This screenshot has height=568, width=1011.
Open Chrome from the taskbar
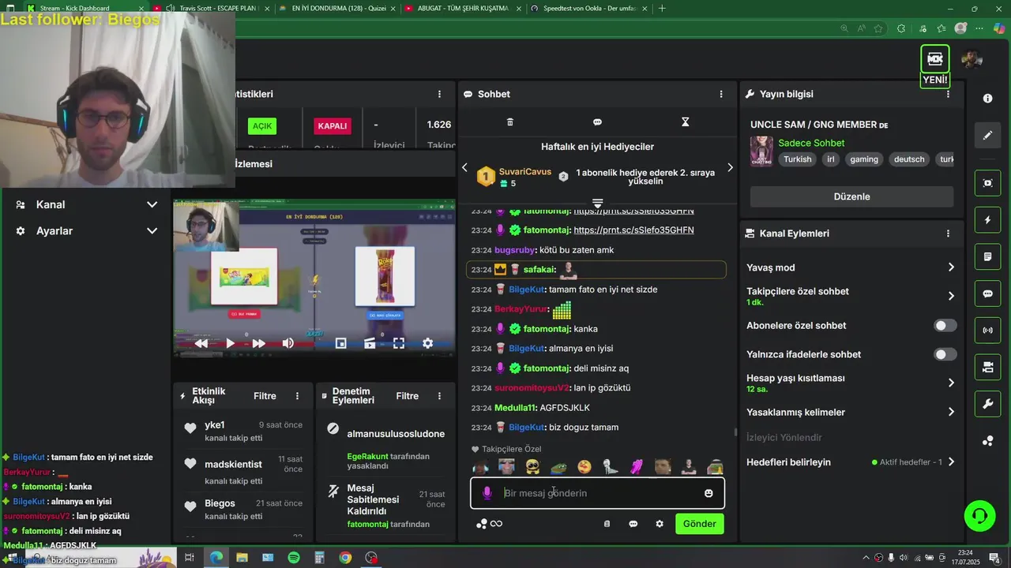point(345,558)
